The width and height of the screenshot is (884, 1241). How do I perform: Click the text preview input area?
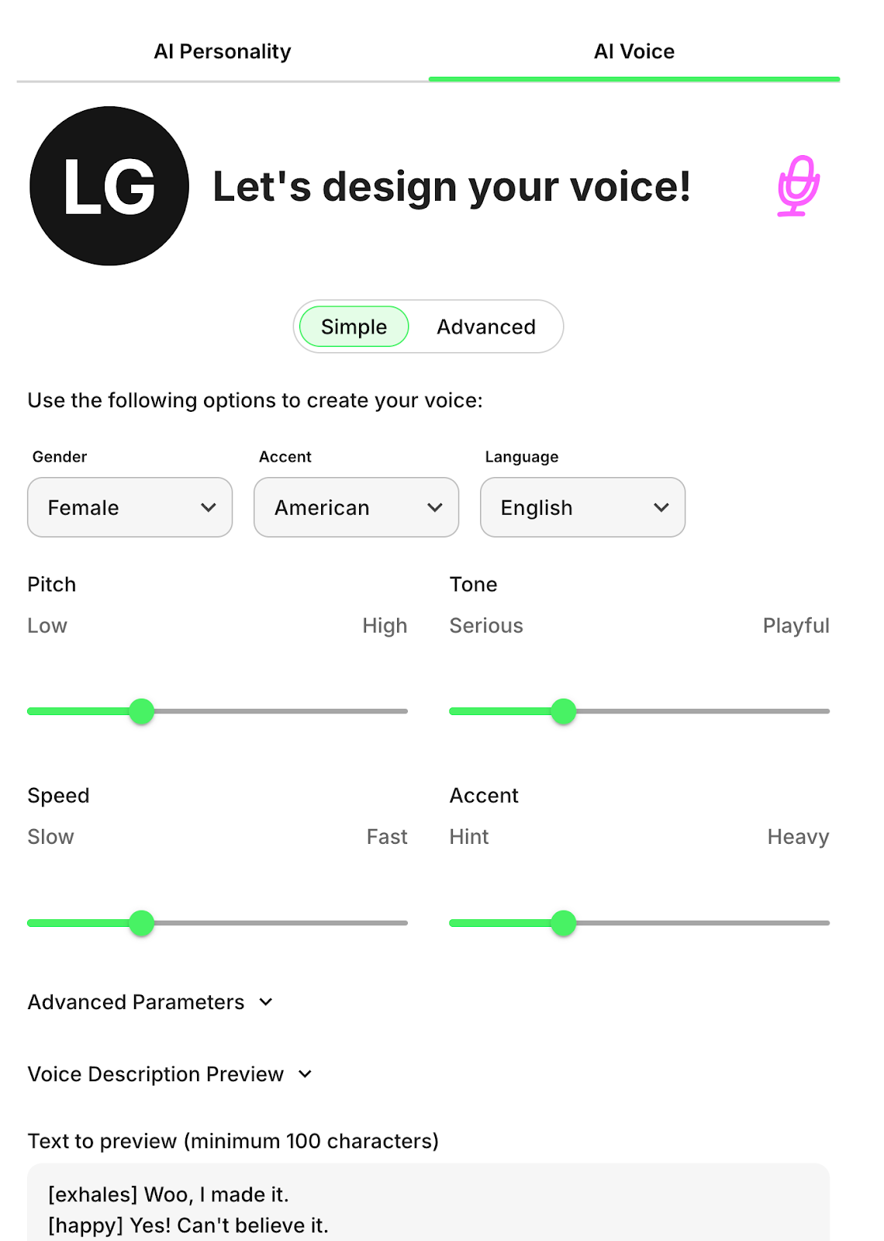(x=426, y=1202)
